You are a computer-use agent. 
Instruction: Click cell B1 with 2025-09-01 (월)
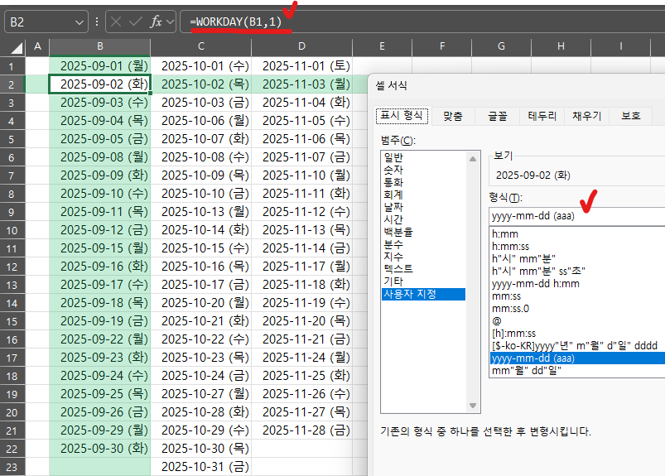tap(99, 66)
